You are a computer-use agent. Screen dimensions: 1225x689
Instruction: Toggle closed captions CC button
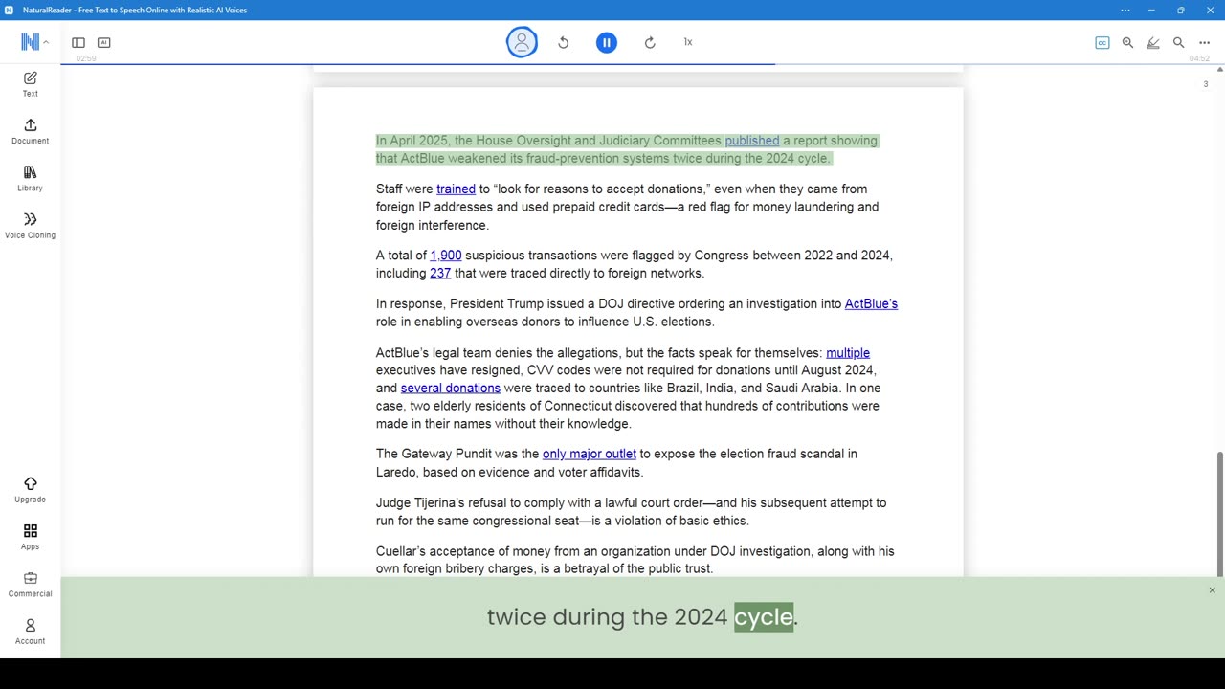click(x=1102, y=42)
